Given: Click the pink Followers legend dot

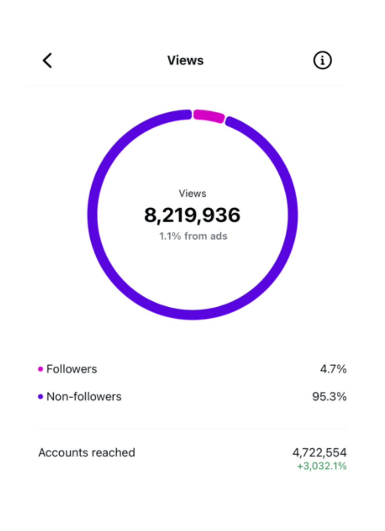Looking at the screenshot, I should [x=40, y=369].
